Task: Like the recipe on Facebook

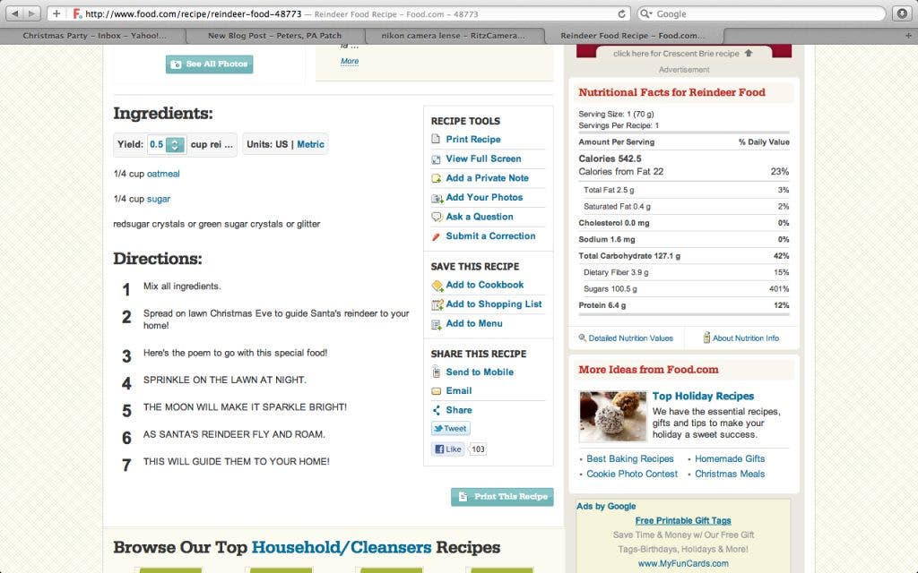Action: [448, 449]
